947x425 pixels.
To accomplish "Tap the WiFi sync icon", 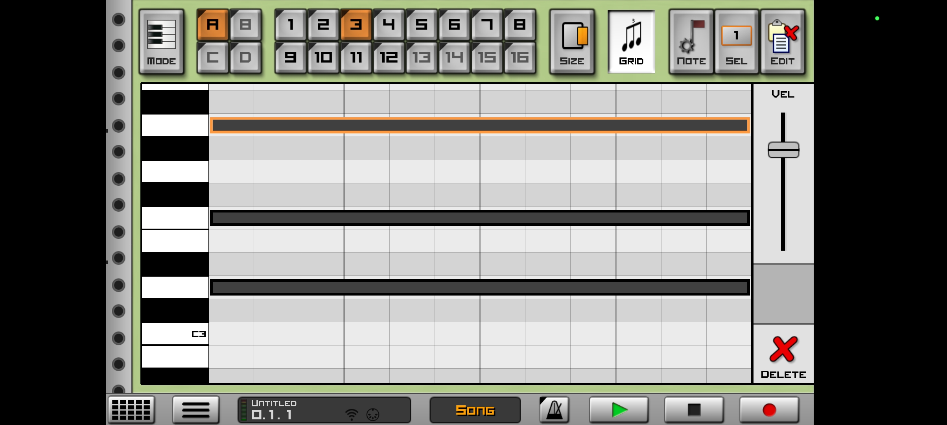I will click(x=352, y=414).
